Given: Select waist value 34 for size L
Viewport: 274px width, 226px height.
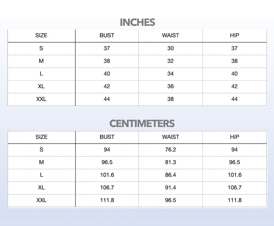Looking at the screenshot, I should 170,74.
